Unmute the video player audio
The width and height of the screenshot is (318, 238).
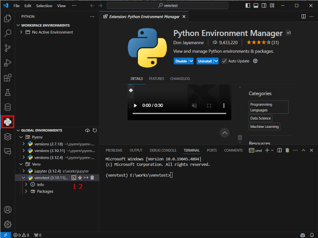194,105
